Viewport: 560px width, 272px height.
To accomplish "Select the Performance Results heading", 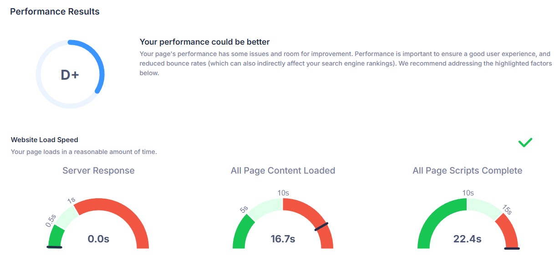I will click(55, 12).
